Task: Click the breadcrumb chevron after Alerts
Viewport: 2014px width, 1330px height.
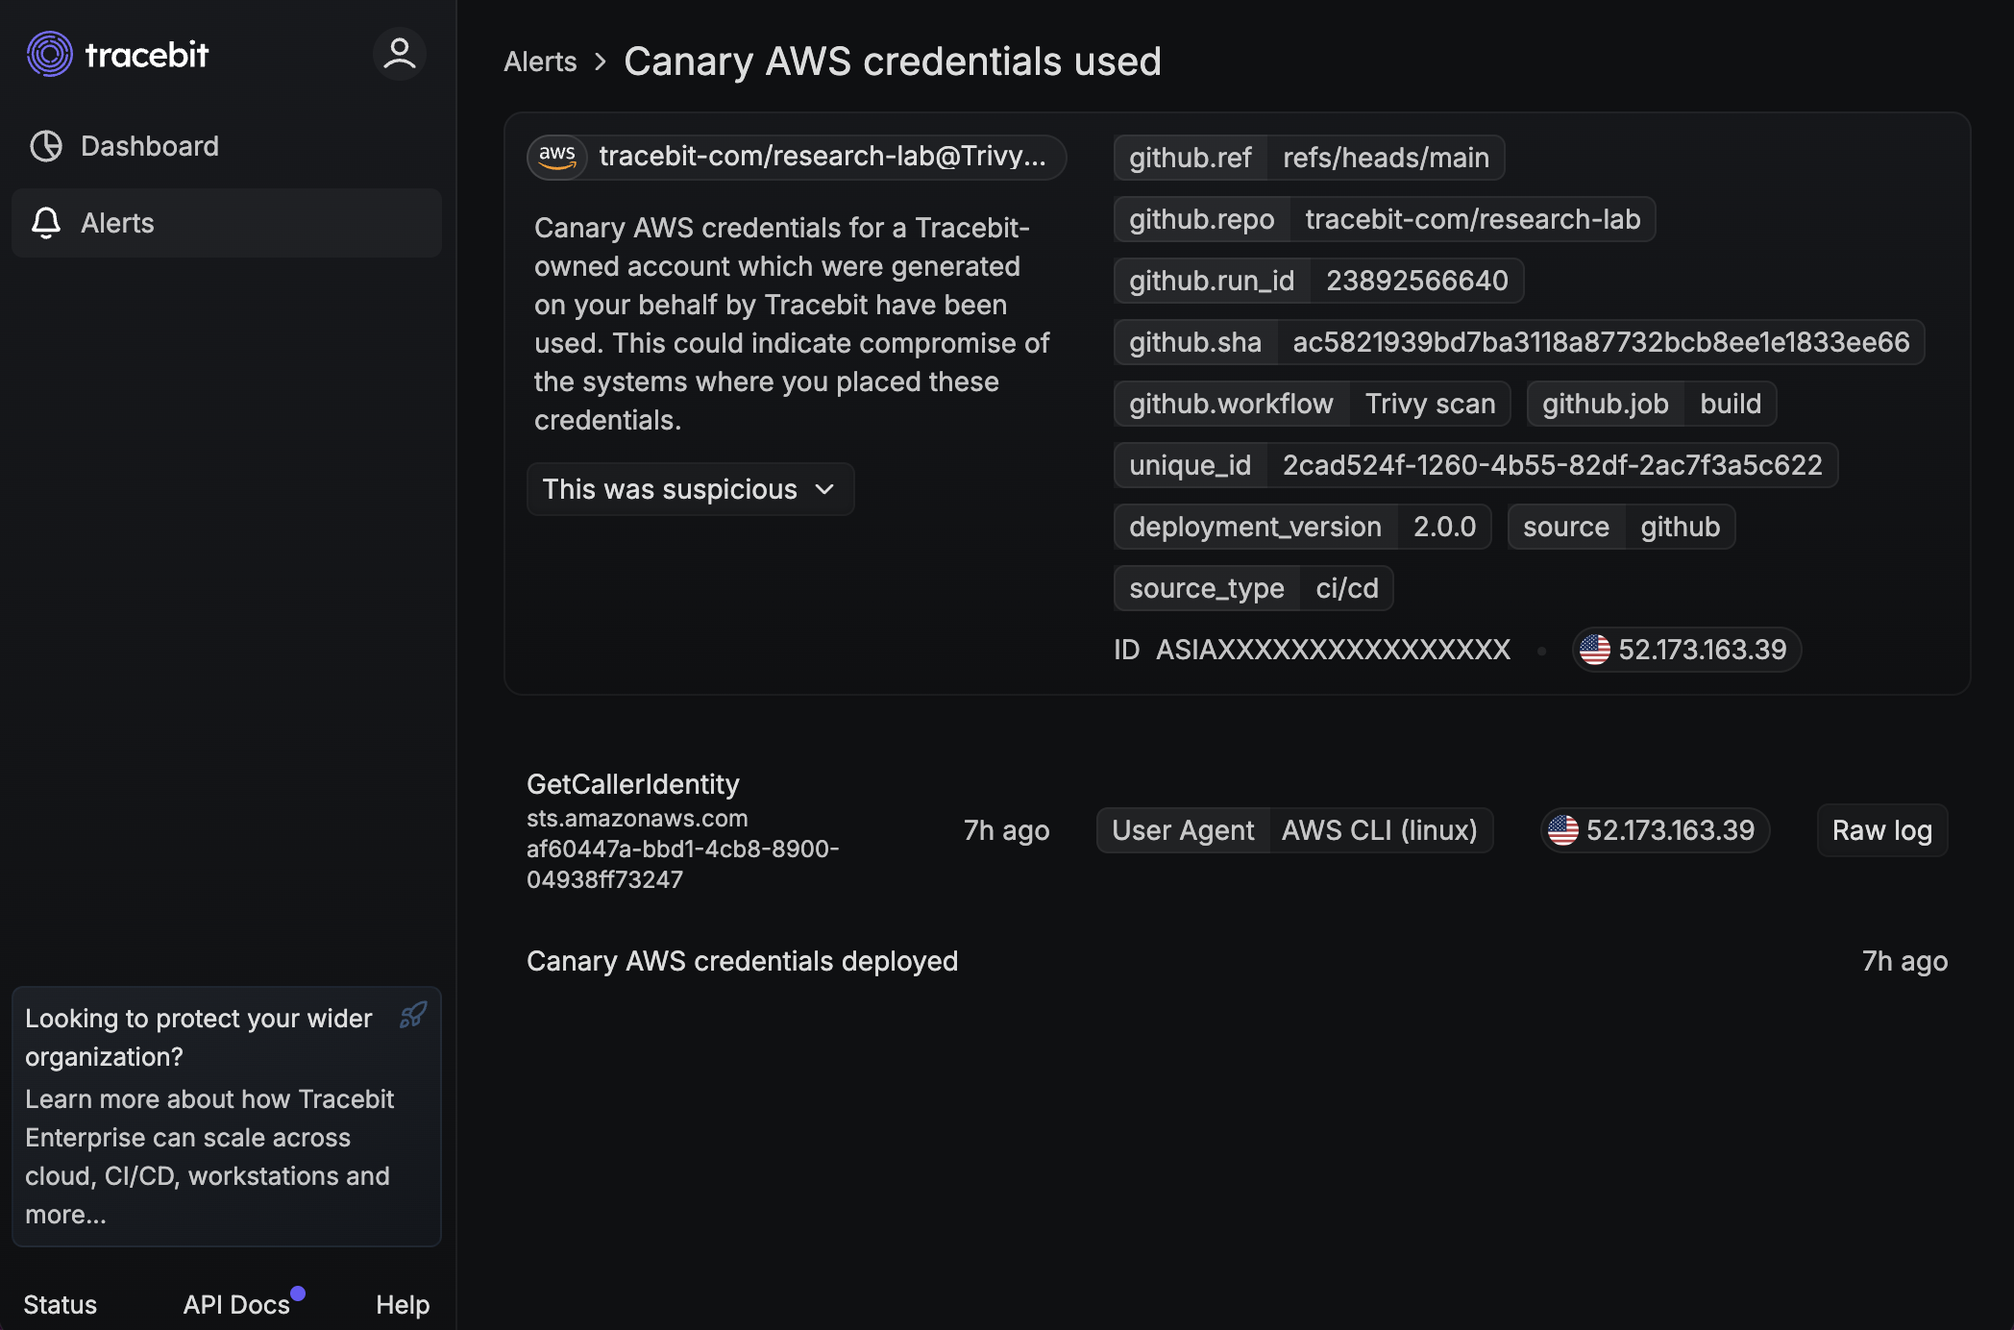Action: pos(601,62)
